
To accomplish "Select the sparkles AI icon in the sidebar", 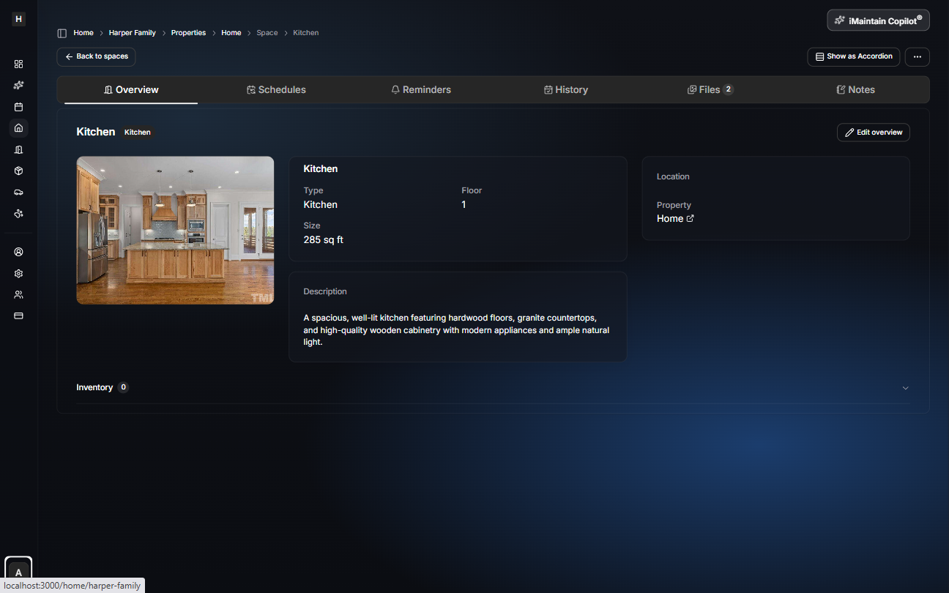I will click(18, 85).
